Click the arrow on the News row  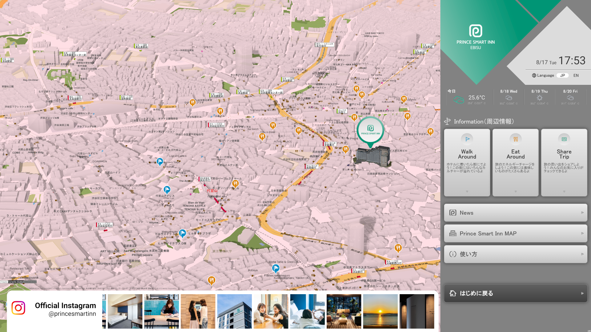(582, 213)
